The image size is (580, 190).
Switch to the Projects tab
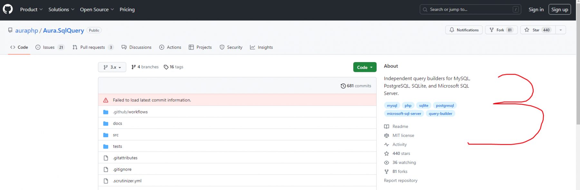coord(200,47)
